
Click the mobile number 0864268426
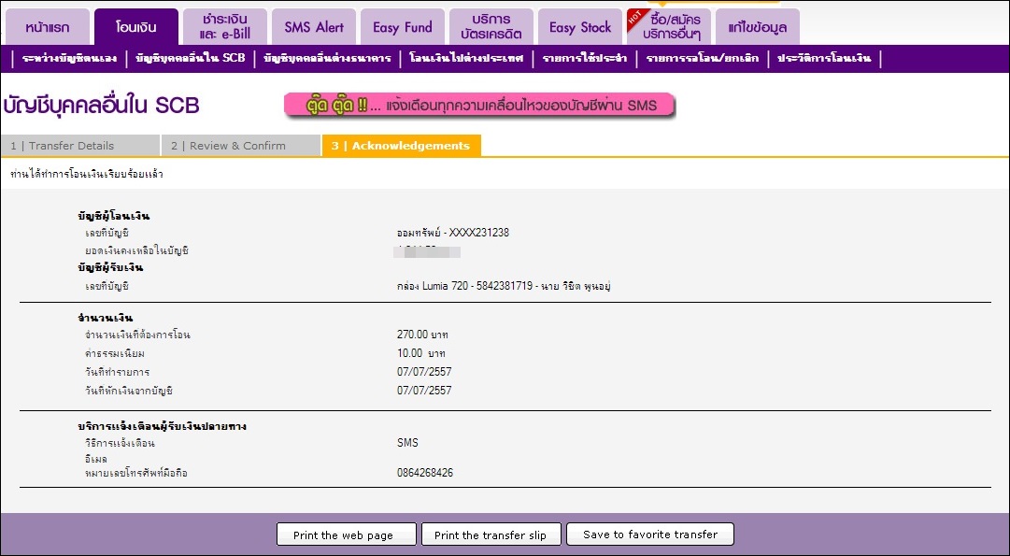click(x=425, y=473)
